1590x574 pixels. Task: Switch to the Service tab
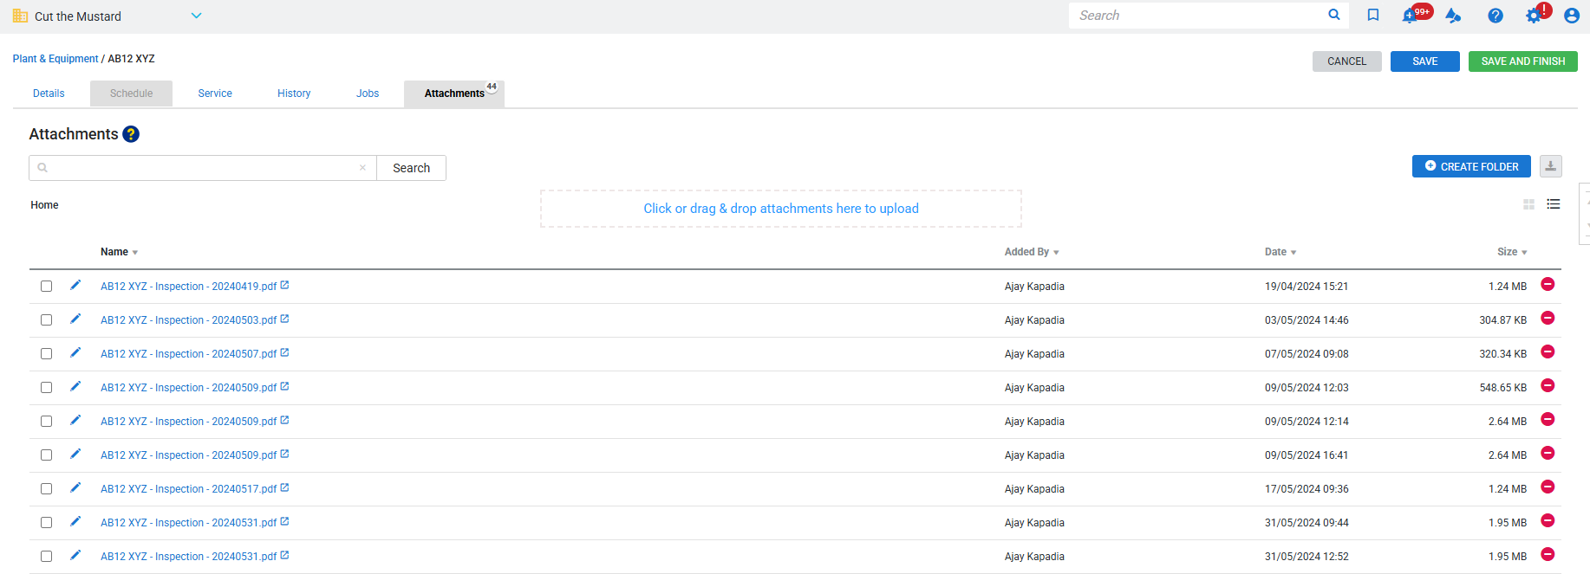tap(215, 94)
